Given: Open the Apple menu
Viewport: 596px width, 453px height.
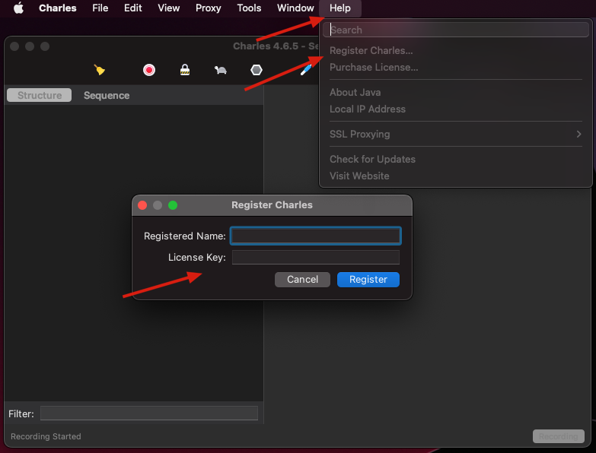Looking at the screenshot, I should pos(18,8).
